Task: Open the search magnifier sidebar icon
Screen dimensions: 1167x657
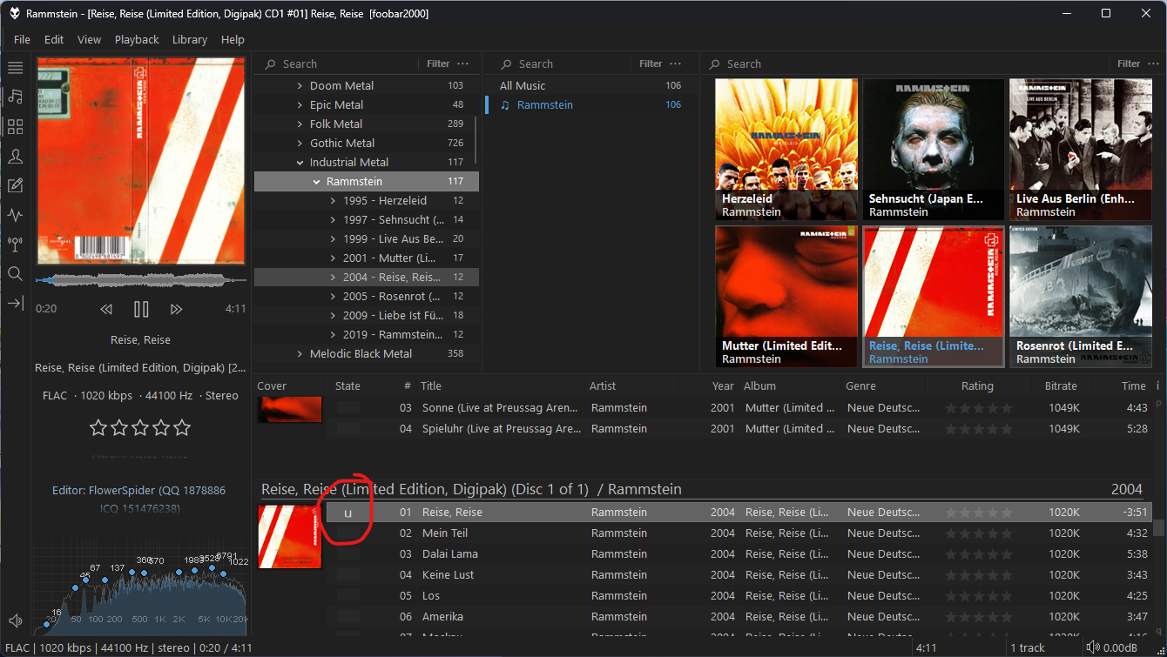Action: [15, 273]
